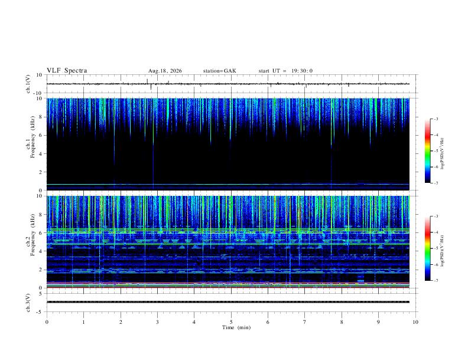
Task: Click the 5 minute tick on time axis
Action: pyautogui.click(x=231, y=322)
